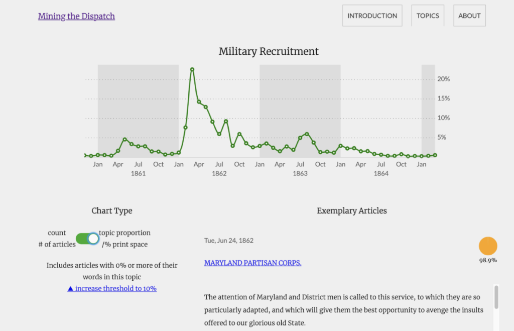514x331 pixels.
Task: Select the spring 1861 peak data point
Action: point(124,140)
